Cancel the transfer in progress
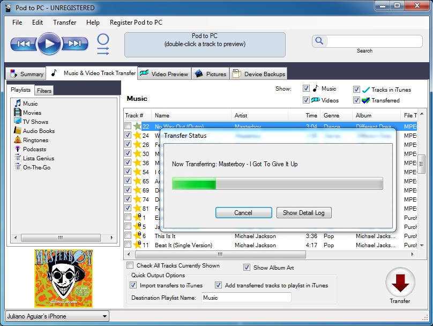This screenshot has width=433, height=326. (243, 213)
